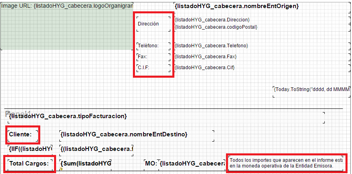Click the Fax: label
The width and height of the screenshot is (352, 174).
143,57
